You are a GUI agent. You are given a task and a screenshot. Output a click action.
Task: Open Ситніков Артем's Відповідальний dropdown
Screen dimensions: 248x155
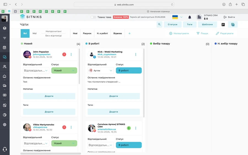pyautogui.click(x=101, y=145)
